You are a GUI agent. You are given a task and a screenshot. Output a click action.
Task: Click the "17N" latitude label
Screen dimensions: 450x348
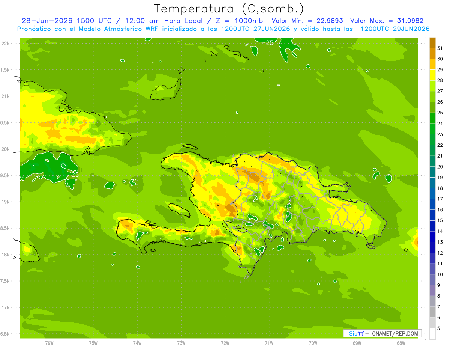[6, 307]
